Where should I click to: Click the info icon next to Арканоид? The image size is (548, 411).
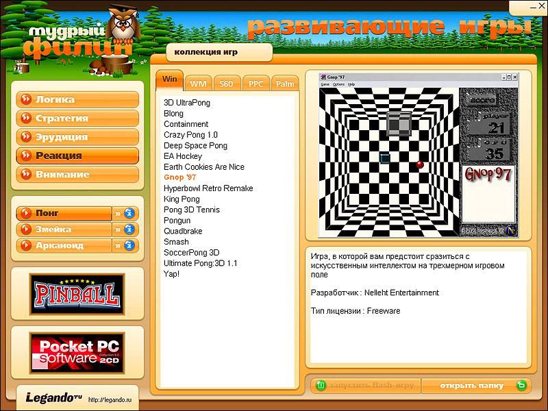coord(130,245)
